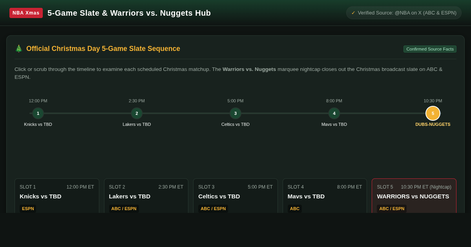
Task: Click the '5:00 PM ET' card time
Action: [x=260, y=187]
